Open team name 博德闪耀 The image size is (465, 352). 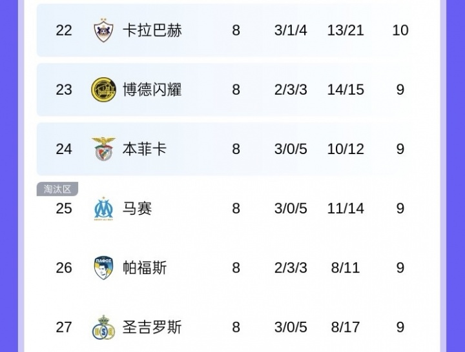[x=152, y=90]
